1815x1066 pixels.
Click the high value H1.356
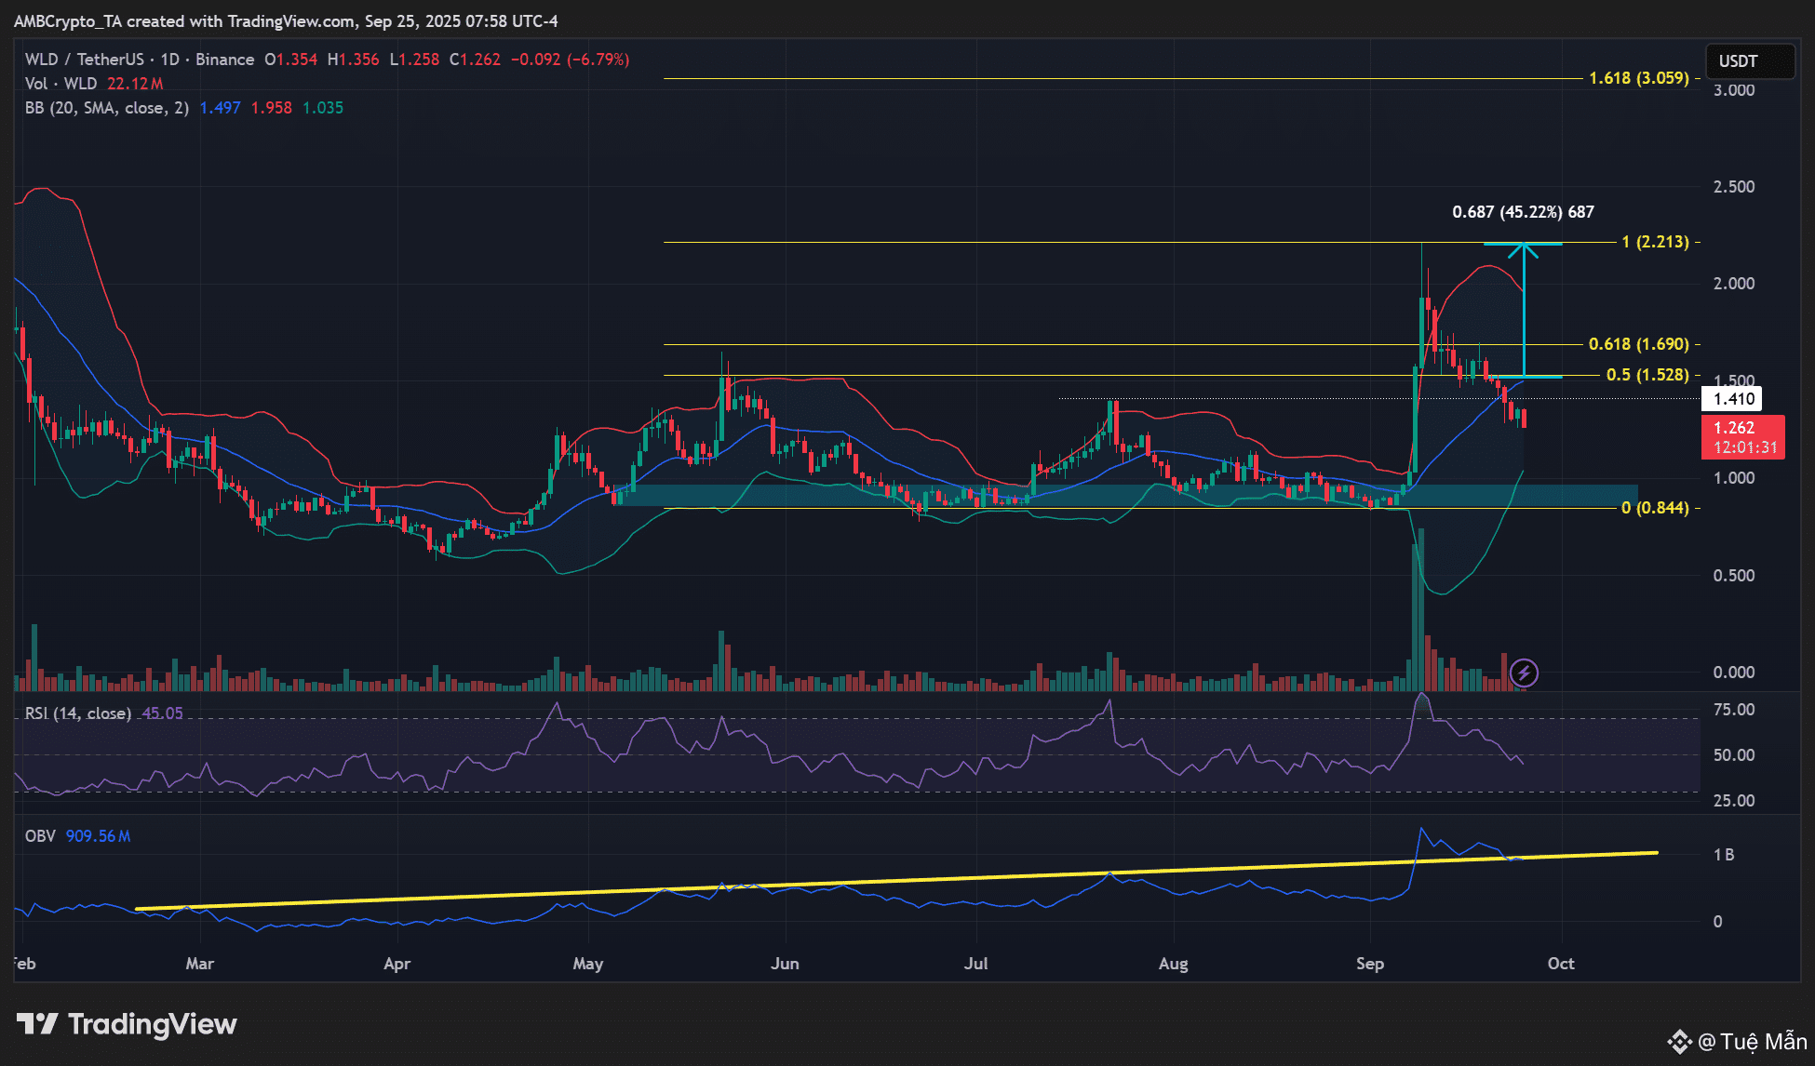coord(354,60)
